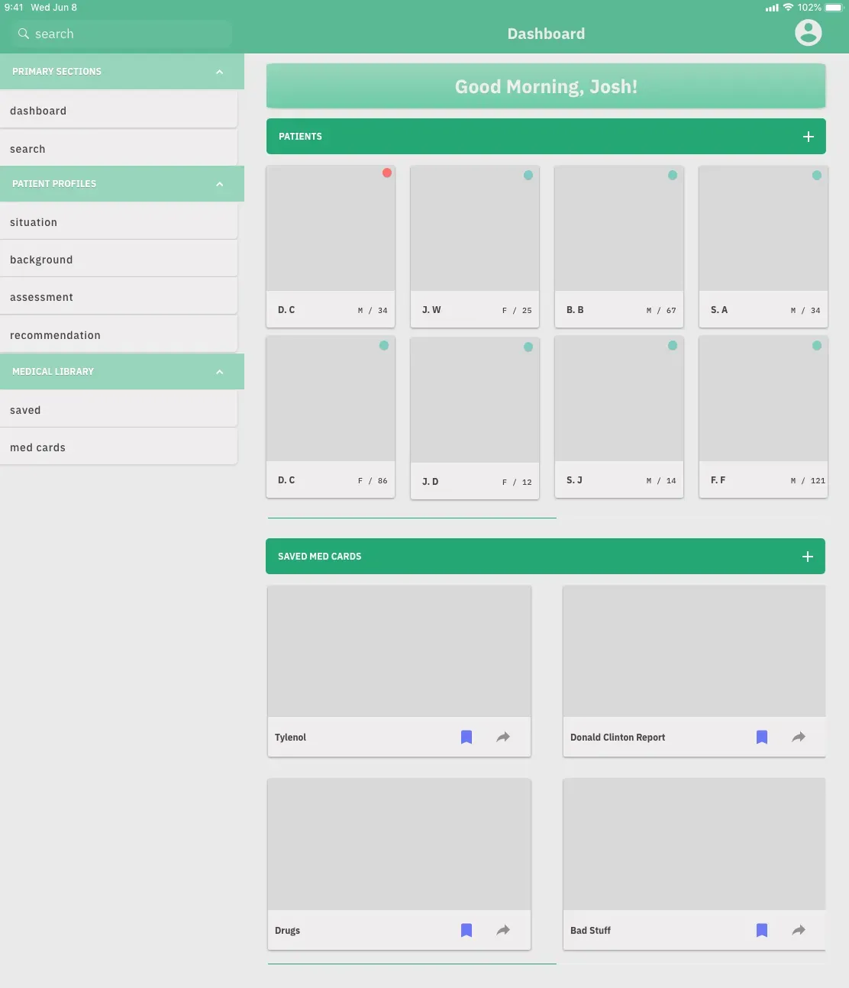Open patient card J.W F / 25
Image resolution: width=849 pixels, height=988 pixels.
[x=475, y=247]
